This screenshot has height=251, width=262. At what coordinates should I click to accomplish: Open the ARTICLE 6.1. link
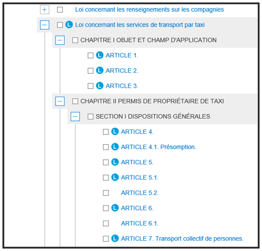(140, 223)
